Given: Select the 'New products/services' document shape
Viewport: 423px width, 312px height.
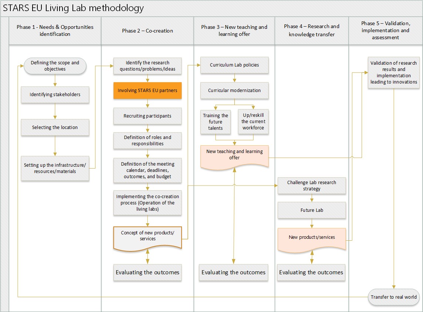Looking at the screenshot, I should point(312,237).
